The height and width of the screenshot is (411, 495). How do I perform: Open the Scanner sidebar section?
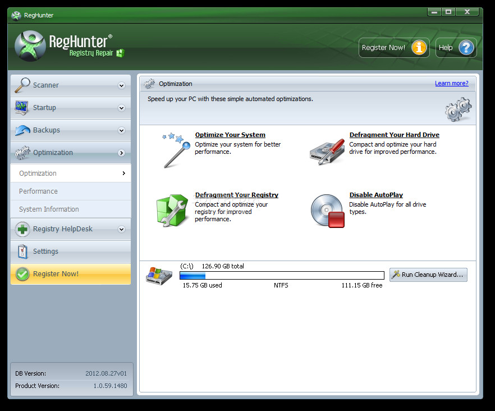coord(71,85)
